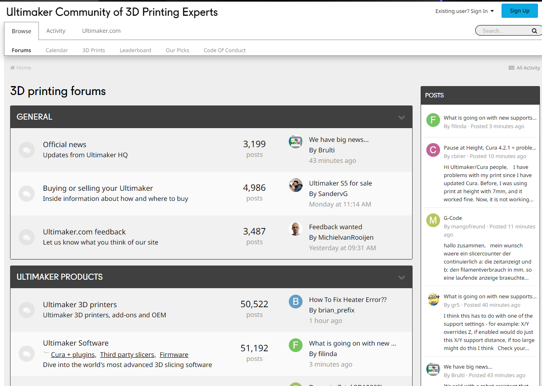The image size is (542, 386).
Task: Open Our Picks submenu item
Action: 178,50
